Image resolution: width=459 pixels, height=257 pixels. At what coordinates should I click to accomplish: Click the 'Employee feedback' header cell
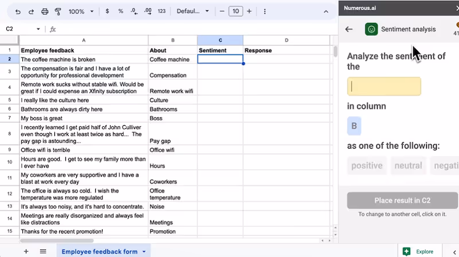tap(84, 50)
